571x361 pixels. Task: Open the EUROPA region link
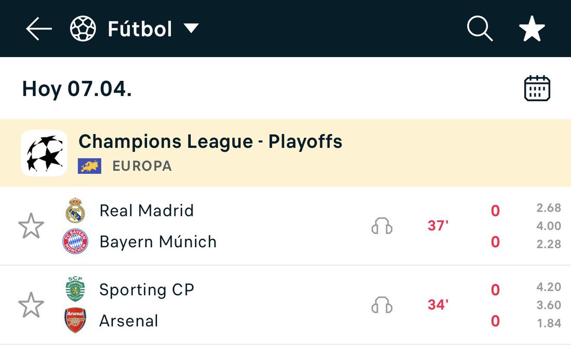pyautogui.click(x=142, y=166)
